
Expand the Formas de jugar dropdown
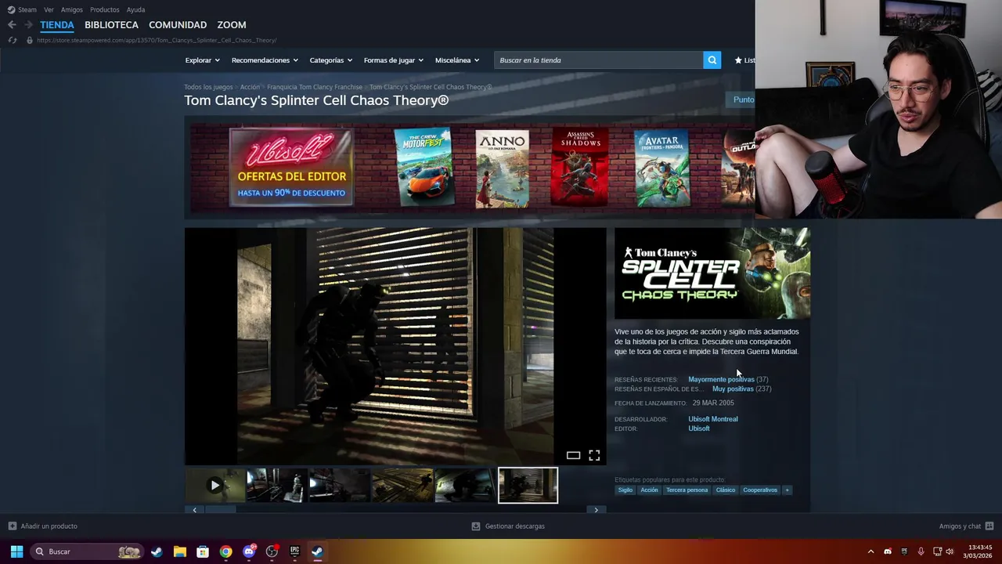tap(393, 60)
